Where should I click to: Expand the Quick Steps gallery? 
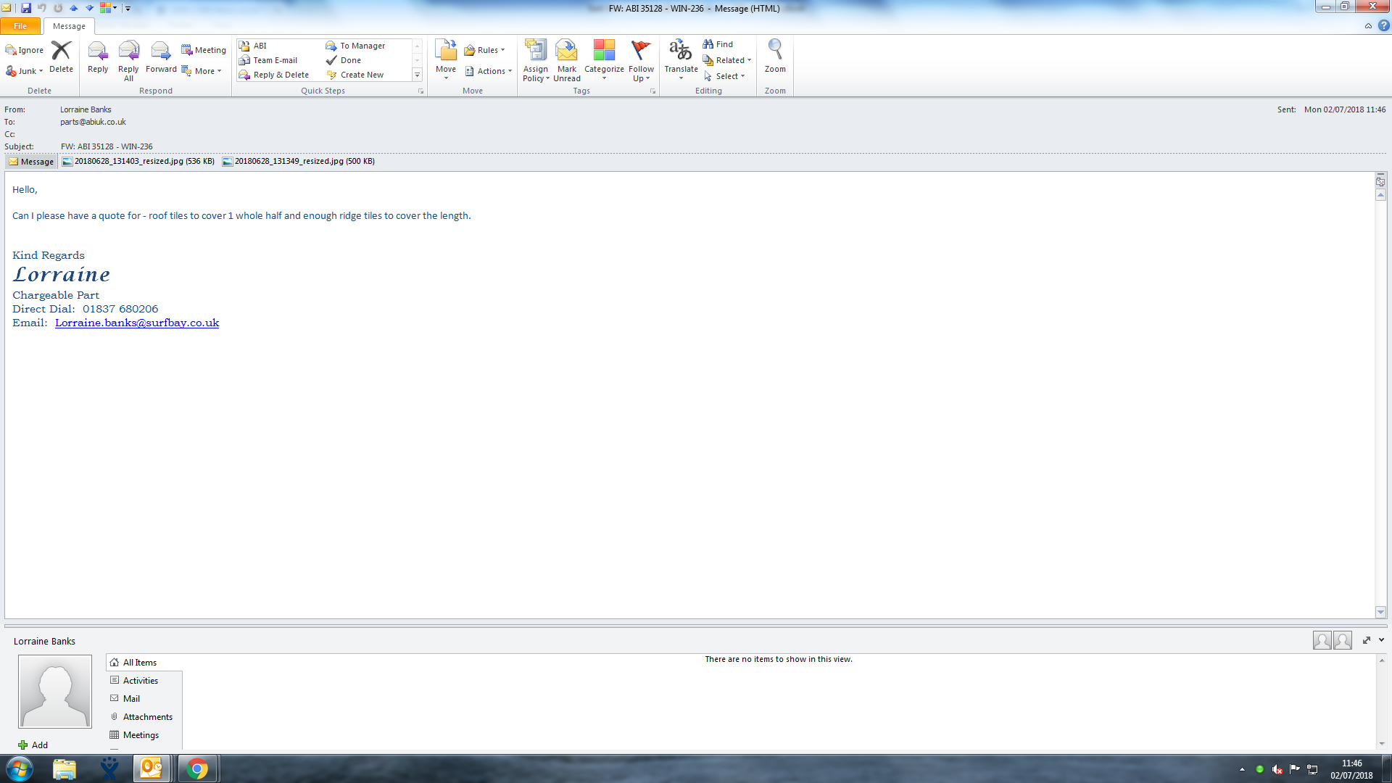(417, 75)
